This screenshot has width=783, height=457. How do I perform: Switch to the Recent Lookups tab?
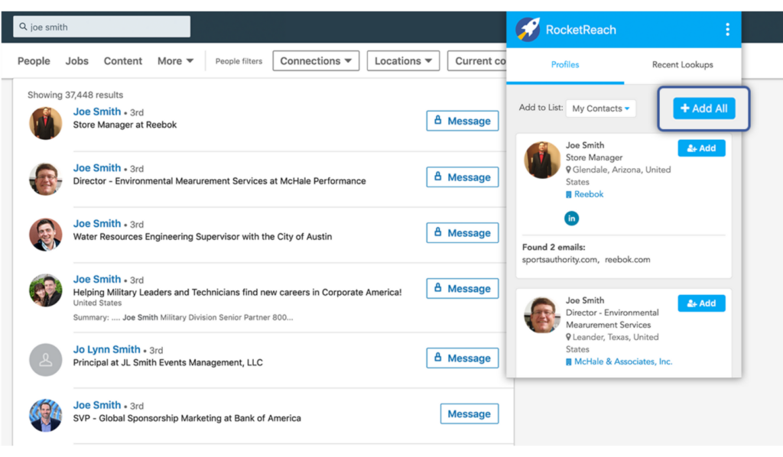(x=681, y=65)
